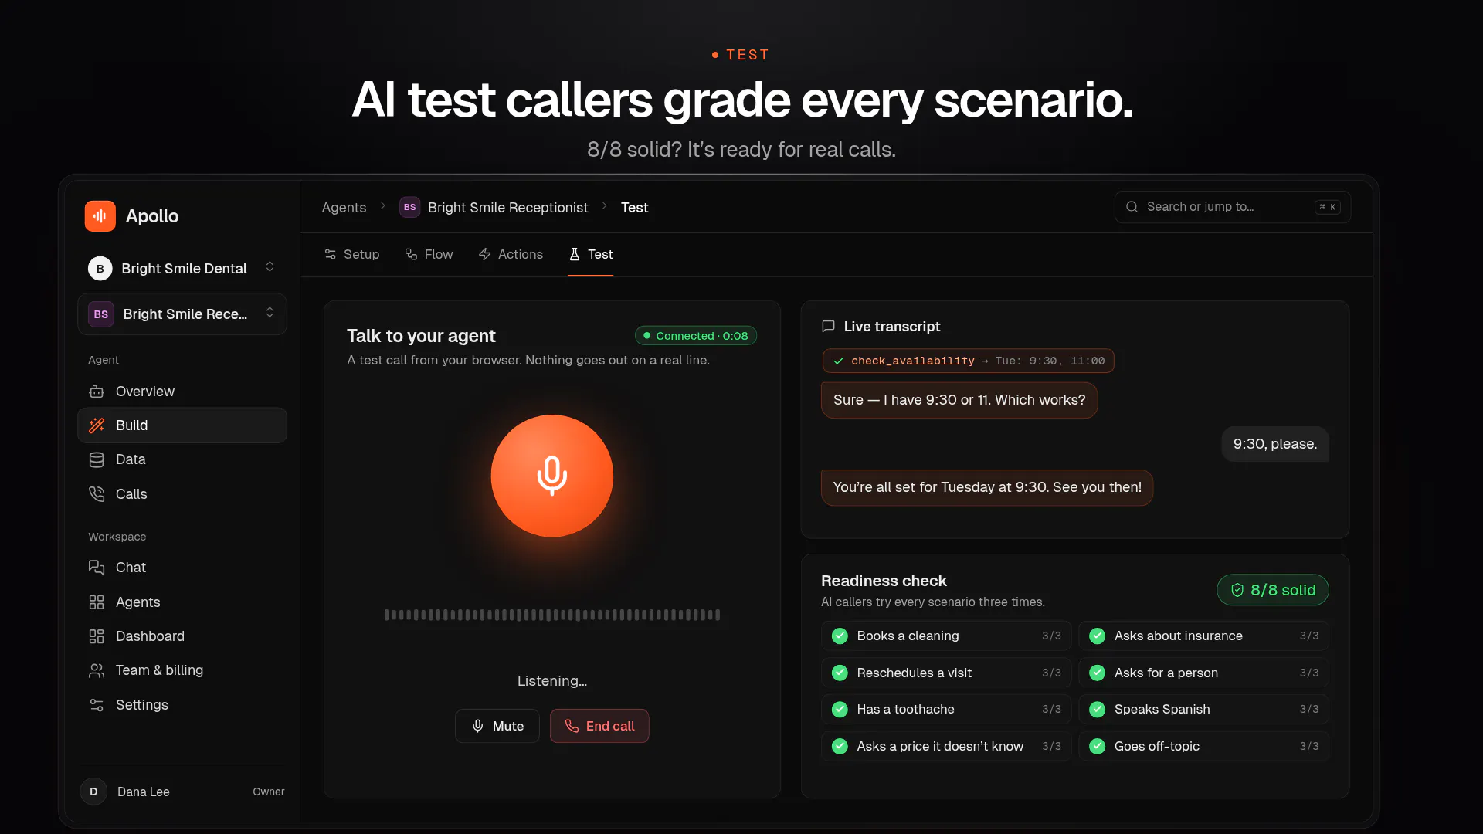
Task: Expand the Bright Smile Dental workspace switcher
Action: (182, 268)
